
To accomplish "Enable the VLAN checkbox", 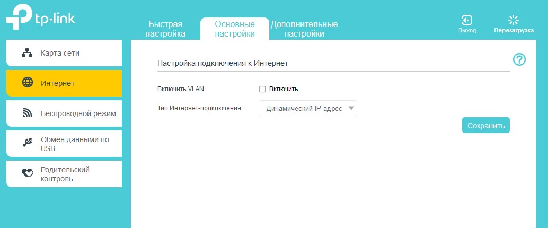I will tap(262, 89).
